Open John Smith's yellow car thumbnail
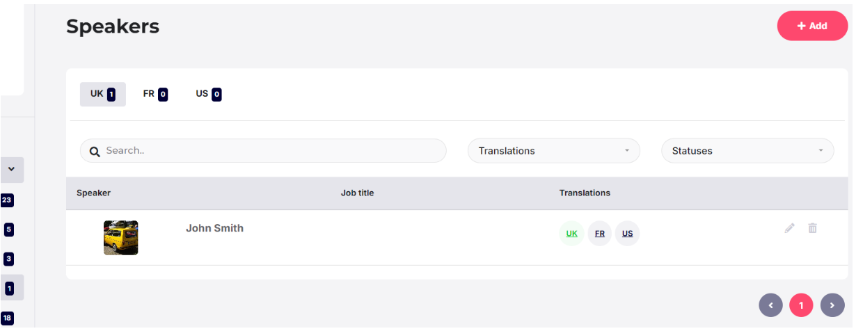 (121, 238)
